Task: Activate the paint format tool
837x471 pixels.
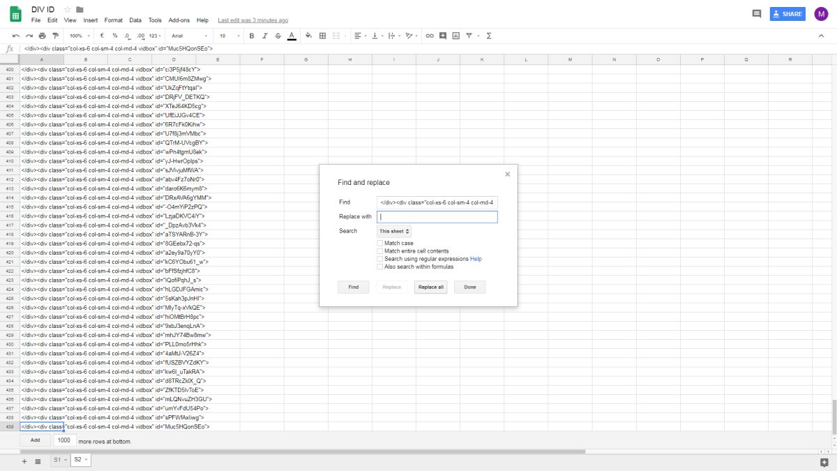Action: (56, 36)
